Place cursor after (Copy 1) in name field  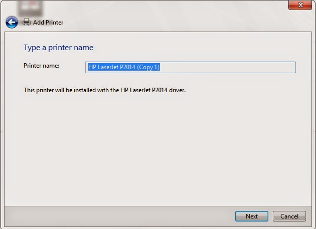[160, 67]
